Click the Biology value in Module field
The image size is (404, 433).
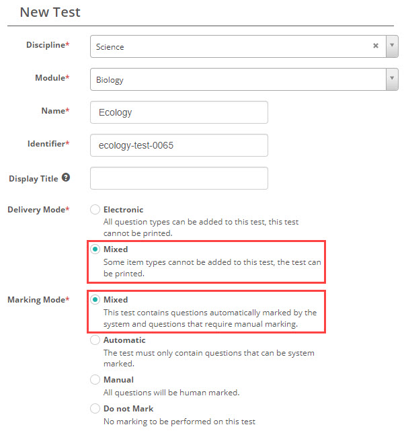tap(110, 80)
